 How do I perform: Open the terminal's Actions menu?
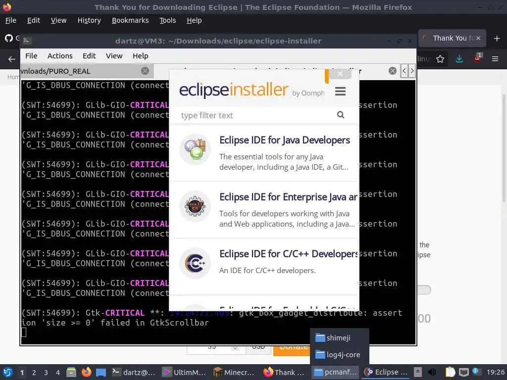click(x=60, y=56)
